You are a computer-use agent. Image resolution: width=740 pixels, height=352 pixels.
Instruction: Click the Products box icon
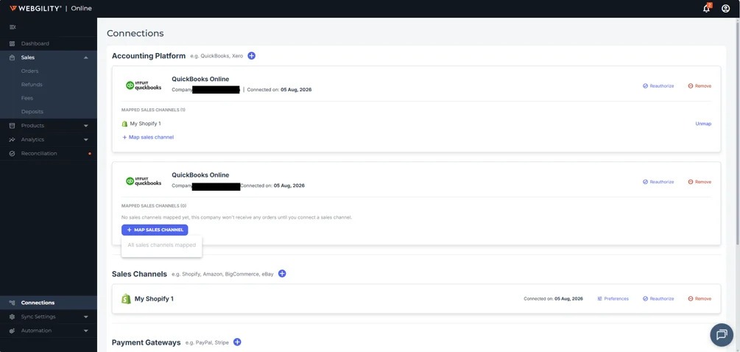[x=13, y=125]
